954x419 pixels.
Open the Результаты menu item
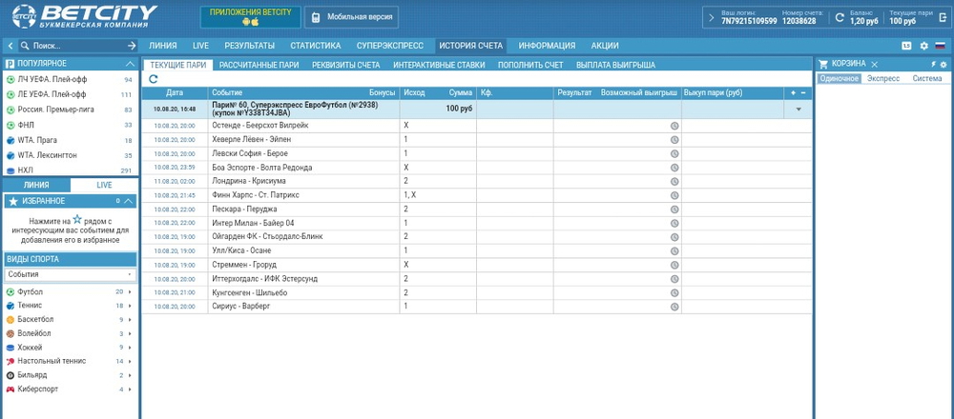(x=249, y=46)
